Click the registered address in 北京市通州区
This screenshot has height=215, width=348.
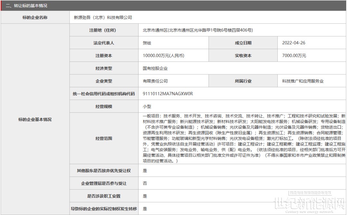198,30
